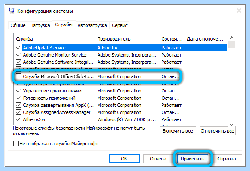Click Работает status of AtherosSvc

pyautogui.click(x=171, y=119)
